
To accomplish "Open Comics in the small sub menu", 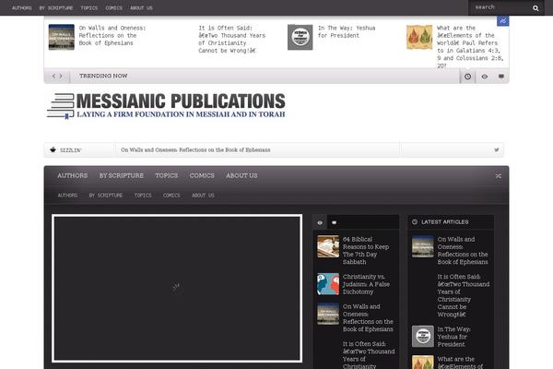I will pos(171,196).
